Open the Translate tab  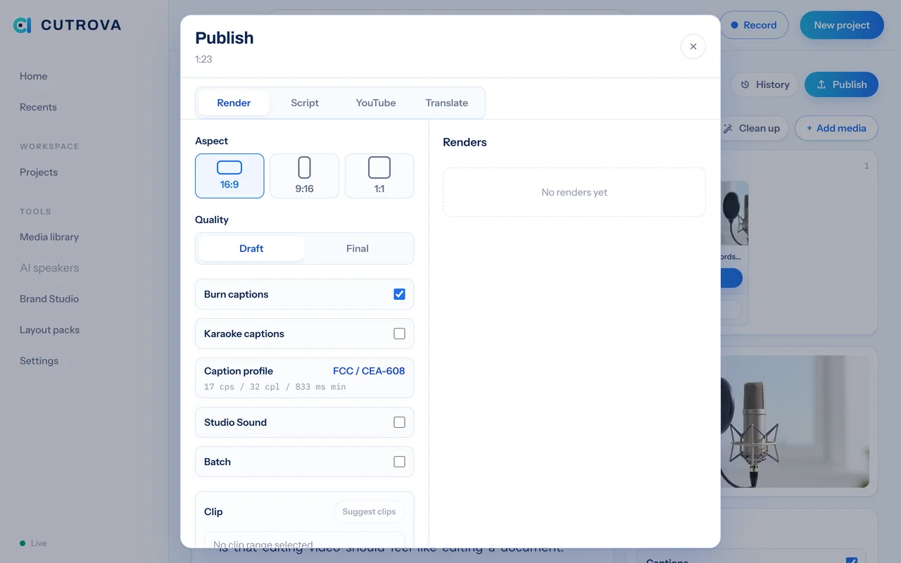(447, 103)
